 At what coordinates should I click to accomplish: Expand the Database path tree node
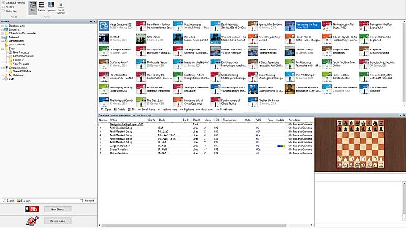point(2,26)
